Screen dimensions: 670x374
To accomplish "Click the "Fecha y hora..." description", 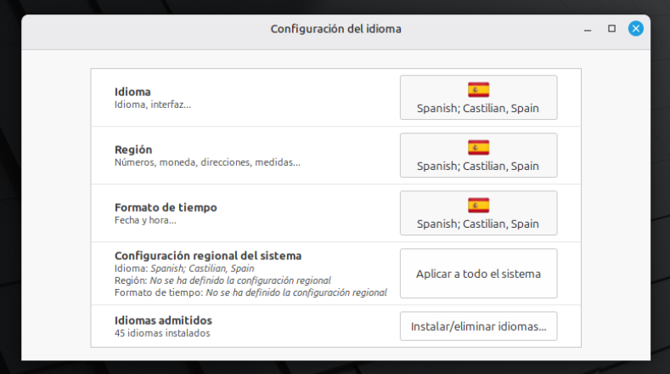I will click(x=145, y=220).
